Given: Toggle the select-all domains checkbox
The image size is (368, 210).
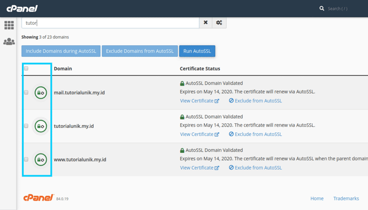Looking at the screenshot, I should tap(26, 68).
